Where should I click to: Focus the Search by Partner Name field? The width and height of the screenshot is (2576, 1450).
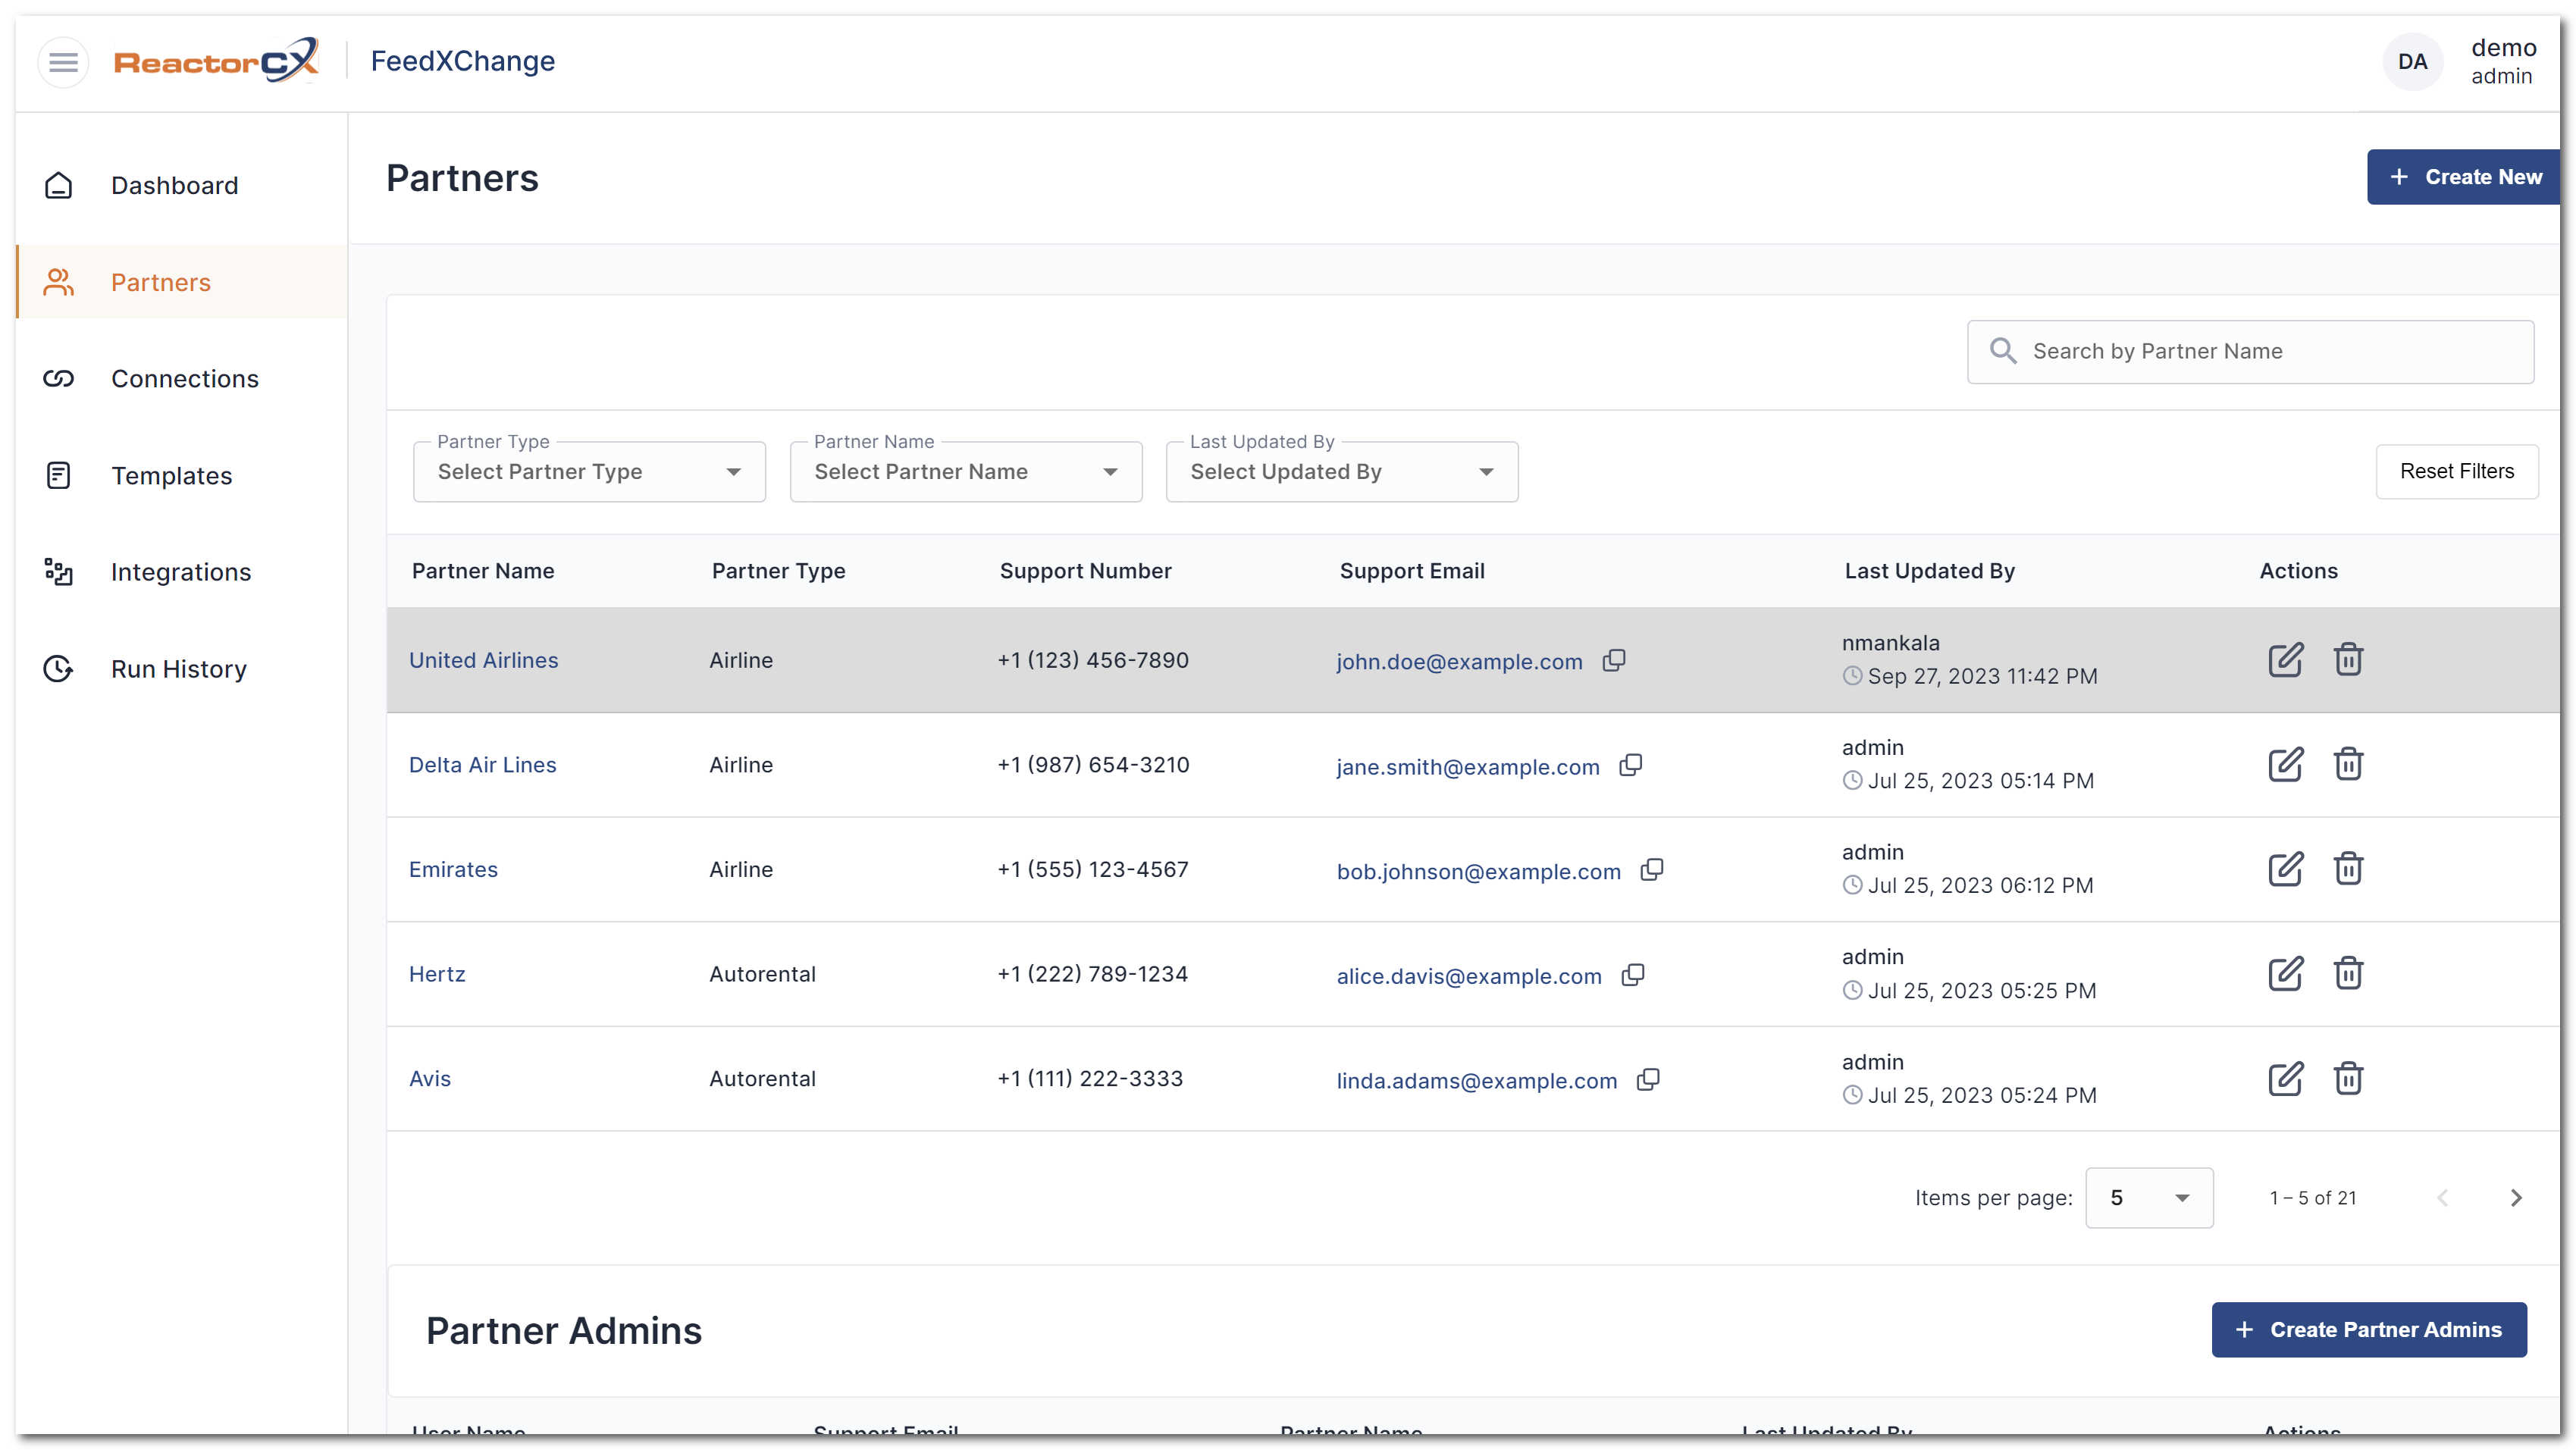2250,352
